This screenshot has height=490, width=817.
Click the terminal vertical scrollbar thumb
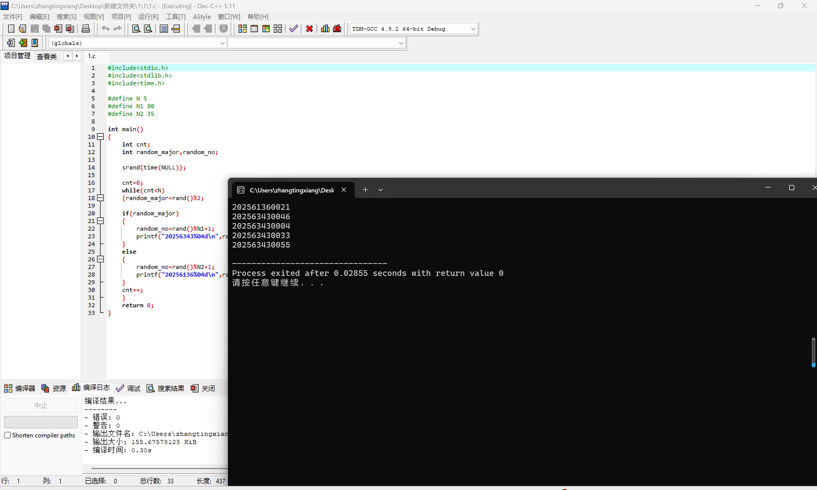pyautogui.click(x=813, y=351)
